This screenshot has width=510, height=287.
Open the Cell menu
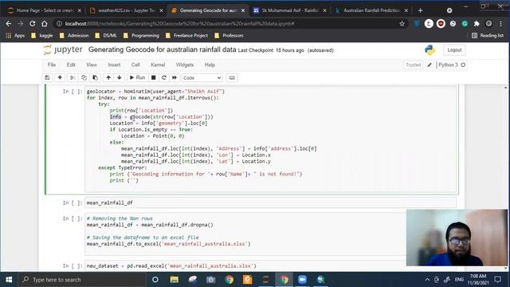[135, 65]
